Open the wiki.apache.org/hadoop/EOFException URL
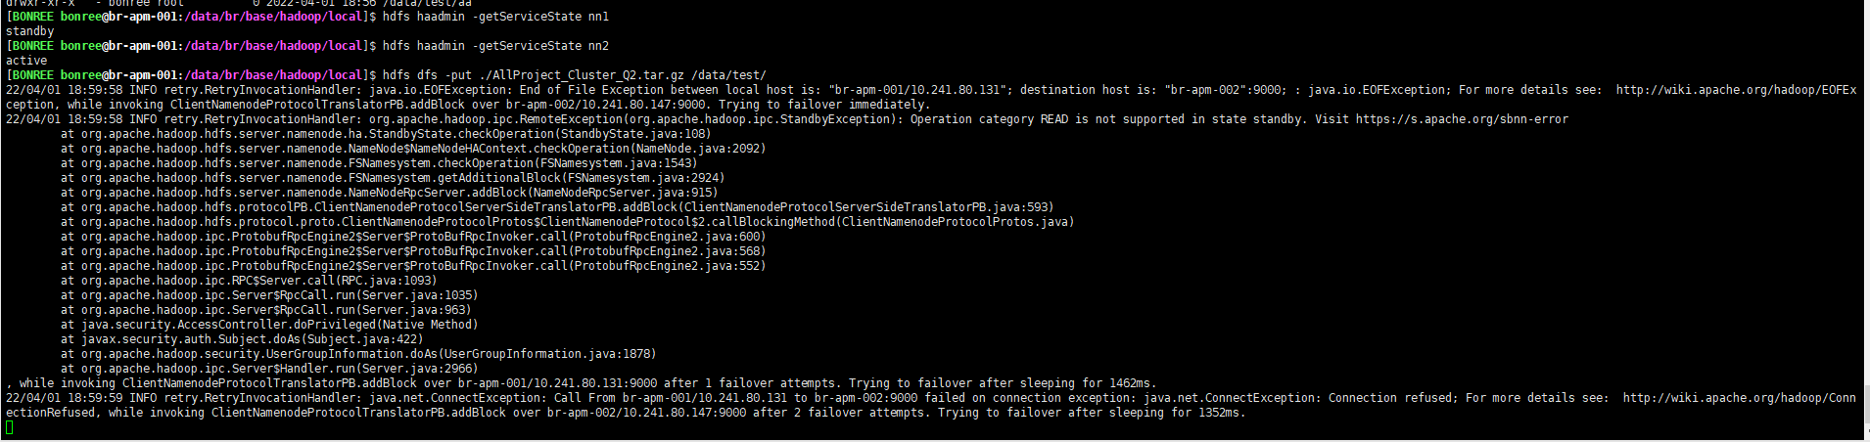The height and width of the screenshot is (442, 1870). (x=1736, y=90)
